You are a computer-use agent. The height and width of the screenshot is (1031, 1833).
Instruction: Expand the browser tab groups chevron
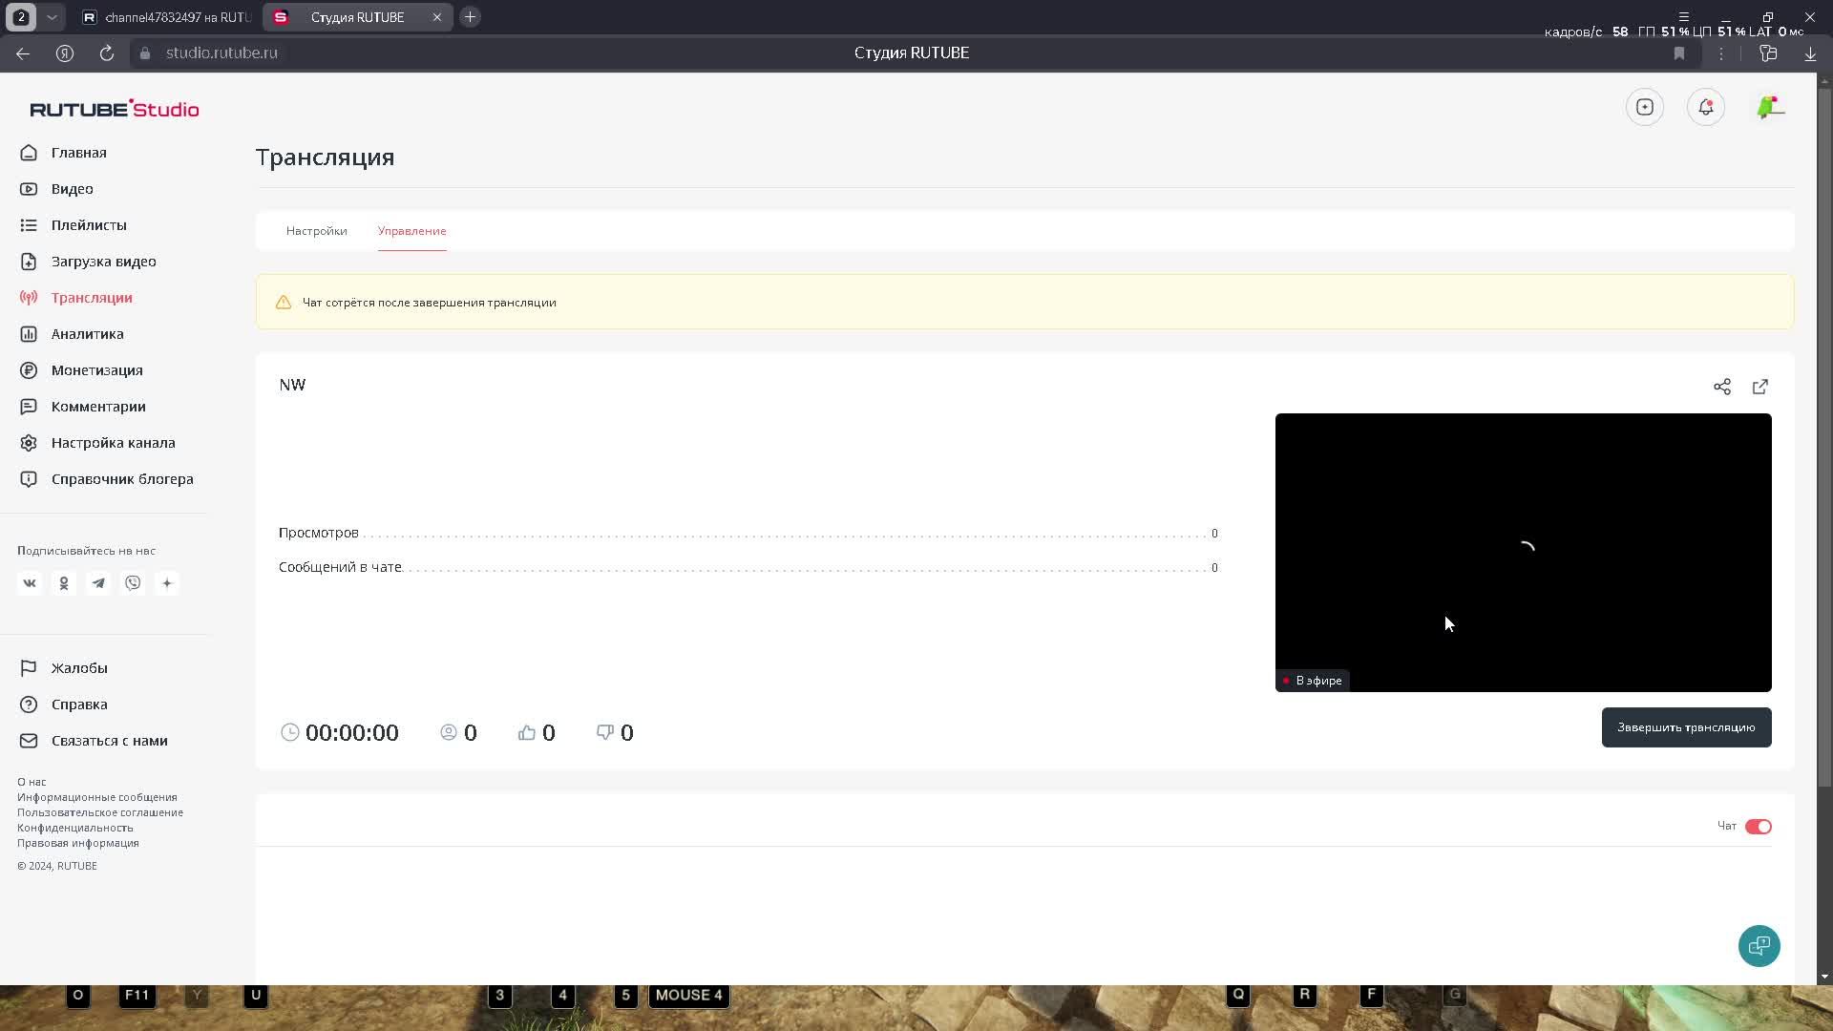tap(52, 17)
